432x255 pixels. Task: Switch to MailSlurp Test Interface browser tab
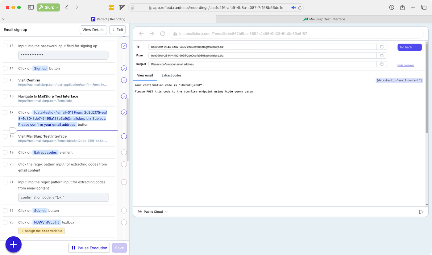(324, 19)
